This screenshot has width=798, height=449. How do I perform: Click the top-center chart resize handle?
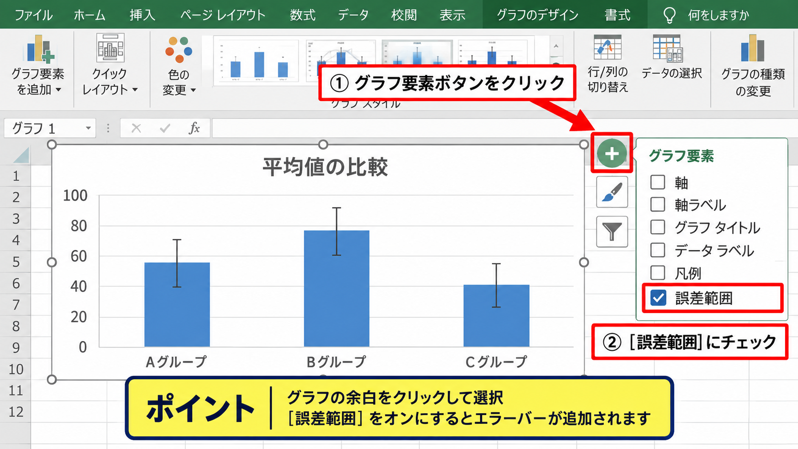click(x=323, y=145)
